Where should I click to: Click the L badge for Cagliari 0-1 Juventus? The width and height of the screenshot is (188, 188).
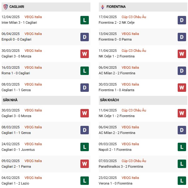84,147
